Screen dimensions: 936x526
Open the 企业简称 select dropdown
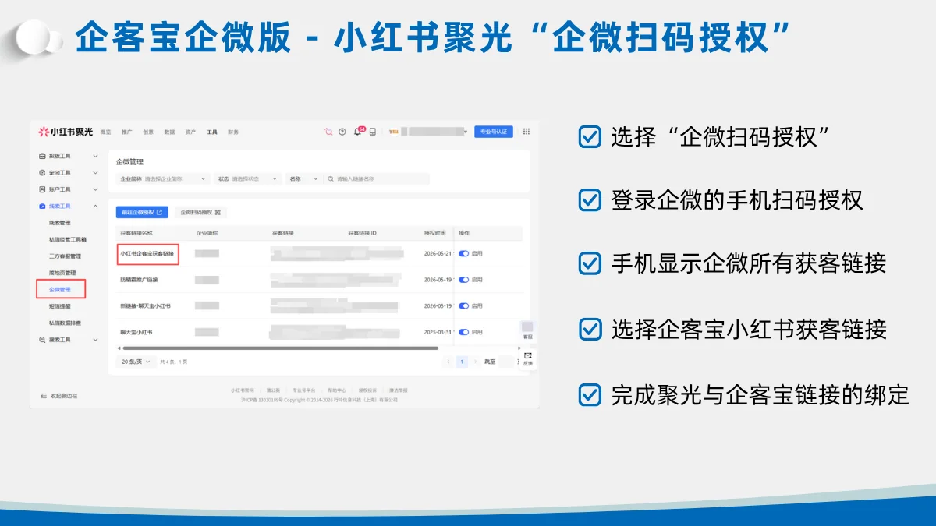163,178
